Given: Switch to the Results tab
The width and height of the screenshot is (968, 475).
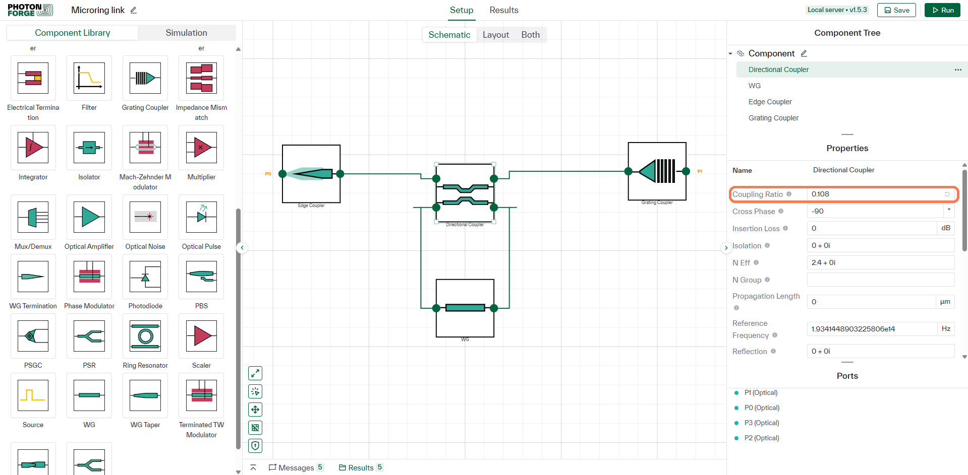Looking at the screenshot, I should [504, 10].
